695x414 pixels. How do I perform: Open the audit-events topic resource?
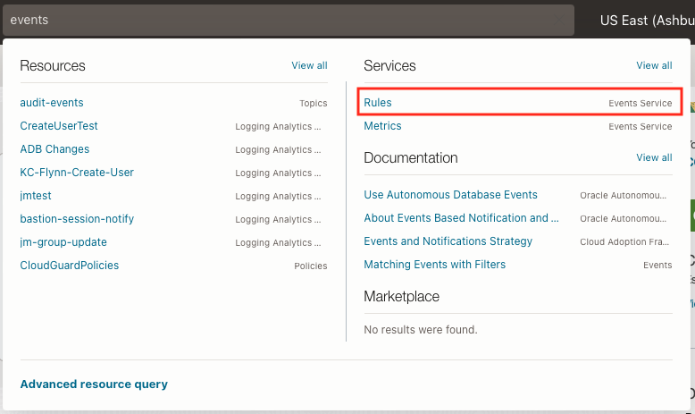click(x=52, y=103)
